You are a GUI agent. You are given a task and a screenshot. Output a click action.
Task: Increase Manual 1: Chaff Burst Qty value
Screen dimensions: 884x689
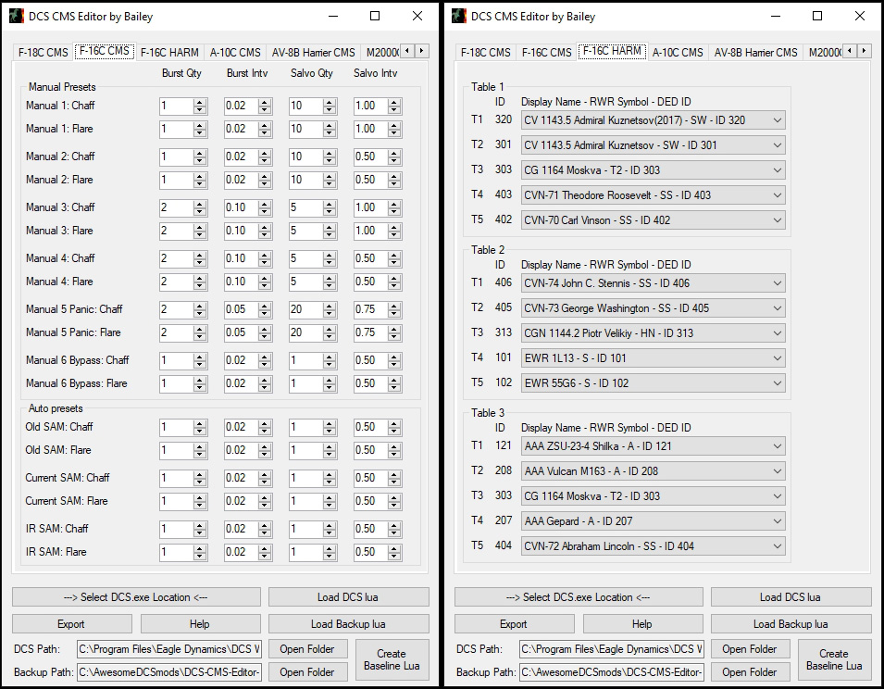pos(200,102)
